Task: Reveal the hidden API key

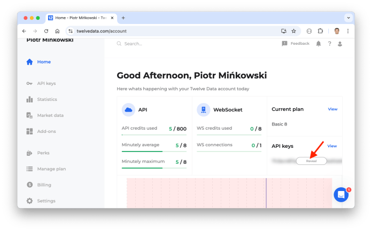Action: pos(311,161)
